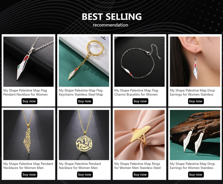Open the silver drop earrings on wood image
Screen dimensions: 223x184
click(x=195, y=135)
